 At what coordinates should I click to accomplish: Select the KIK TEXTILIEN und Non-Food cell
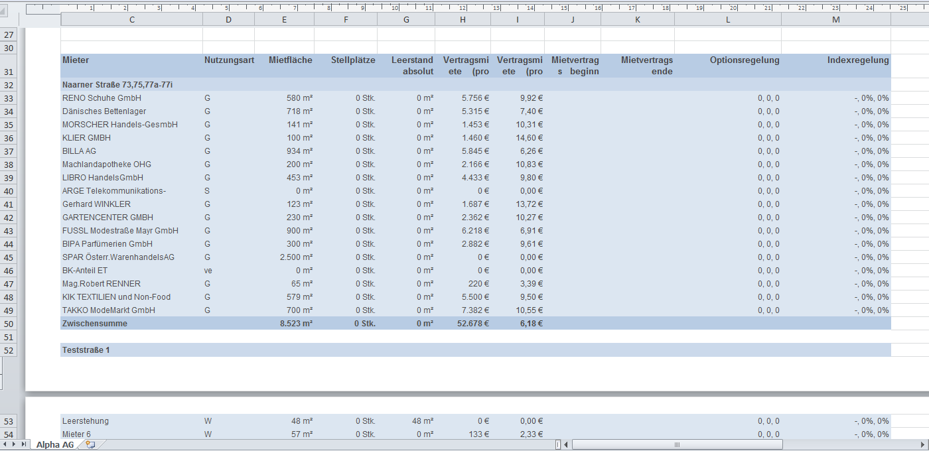point(131,297)
